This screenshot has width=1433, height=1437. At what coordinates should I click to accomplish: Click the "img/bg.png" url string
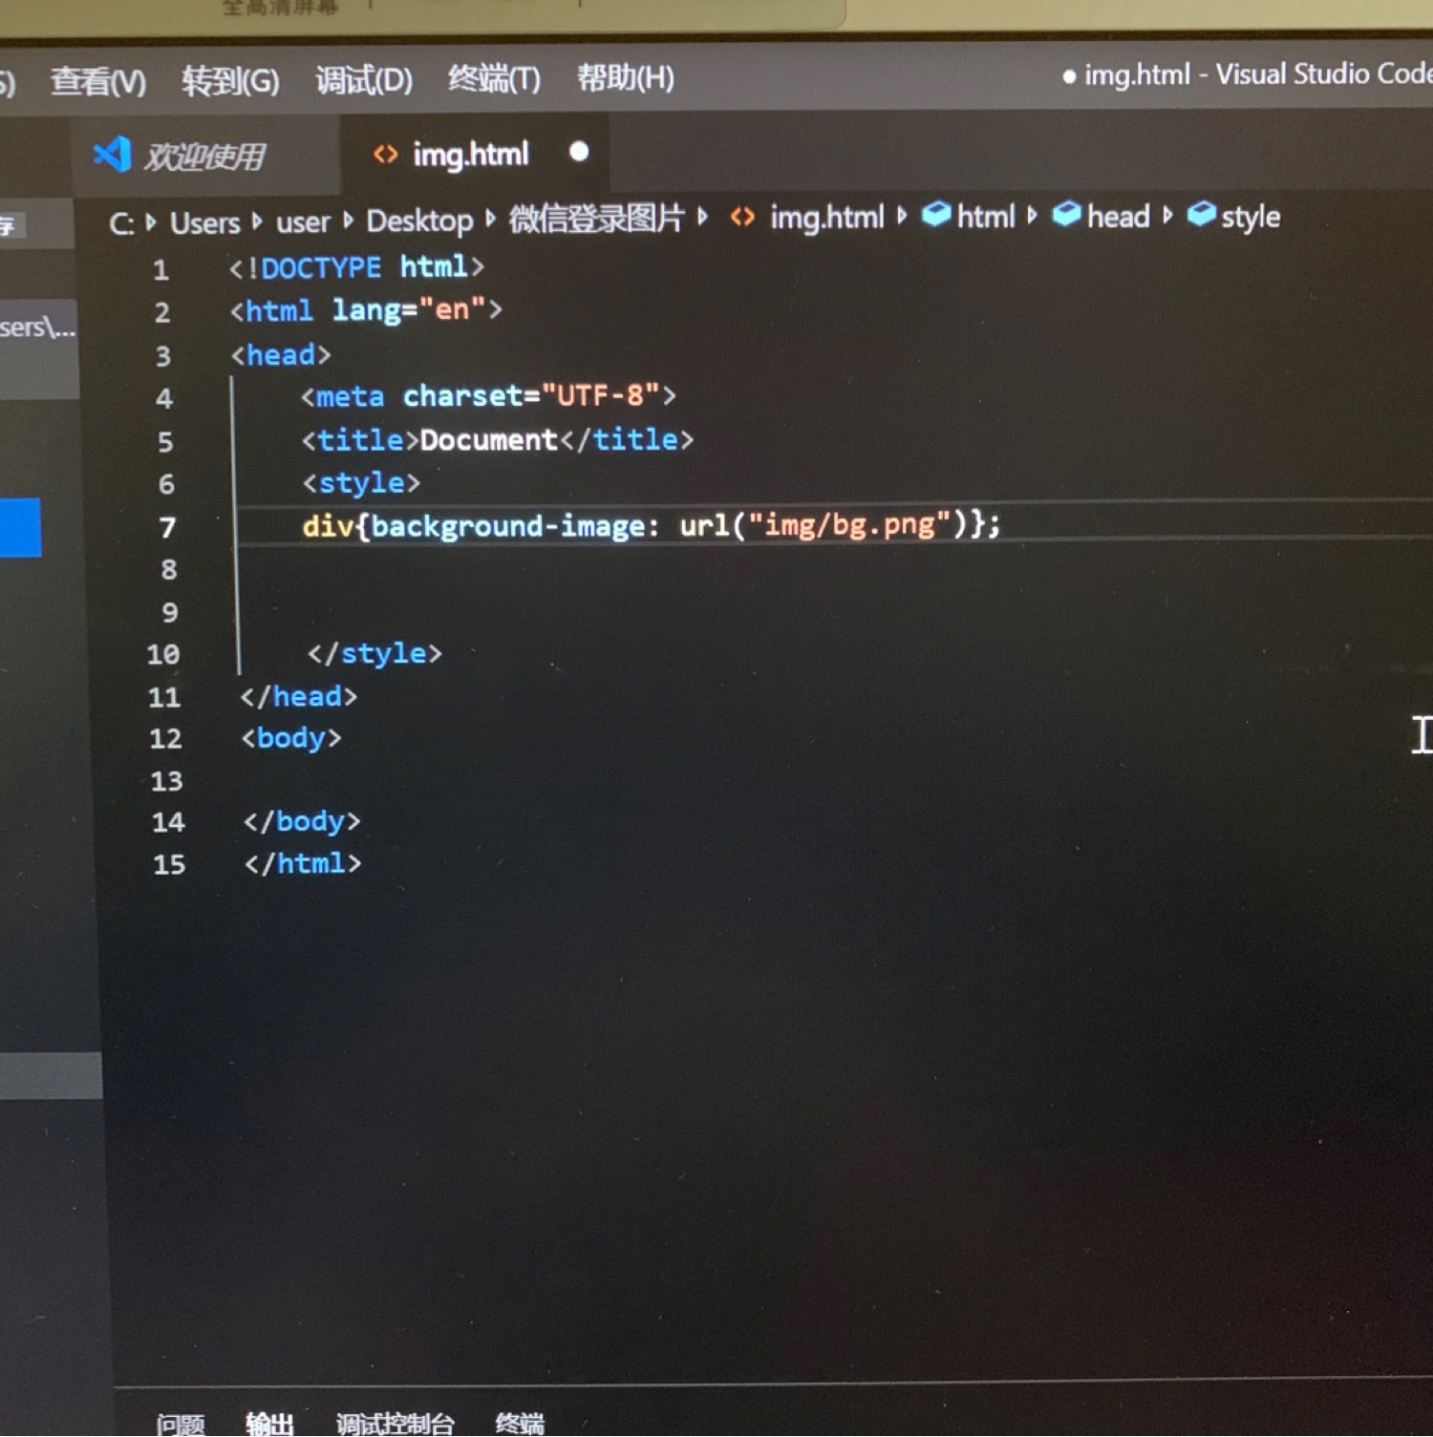(x=850, y=524)
